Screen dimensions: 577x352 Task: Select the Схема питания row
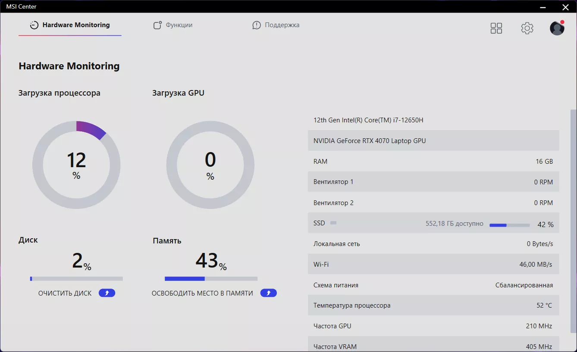point(433,285)
